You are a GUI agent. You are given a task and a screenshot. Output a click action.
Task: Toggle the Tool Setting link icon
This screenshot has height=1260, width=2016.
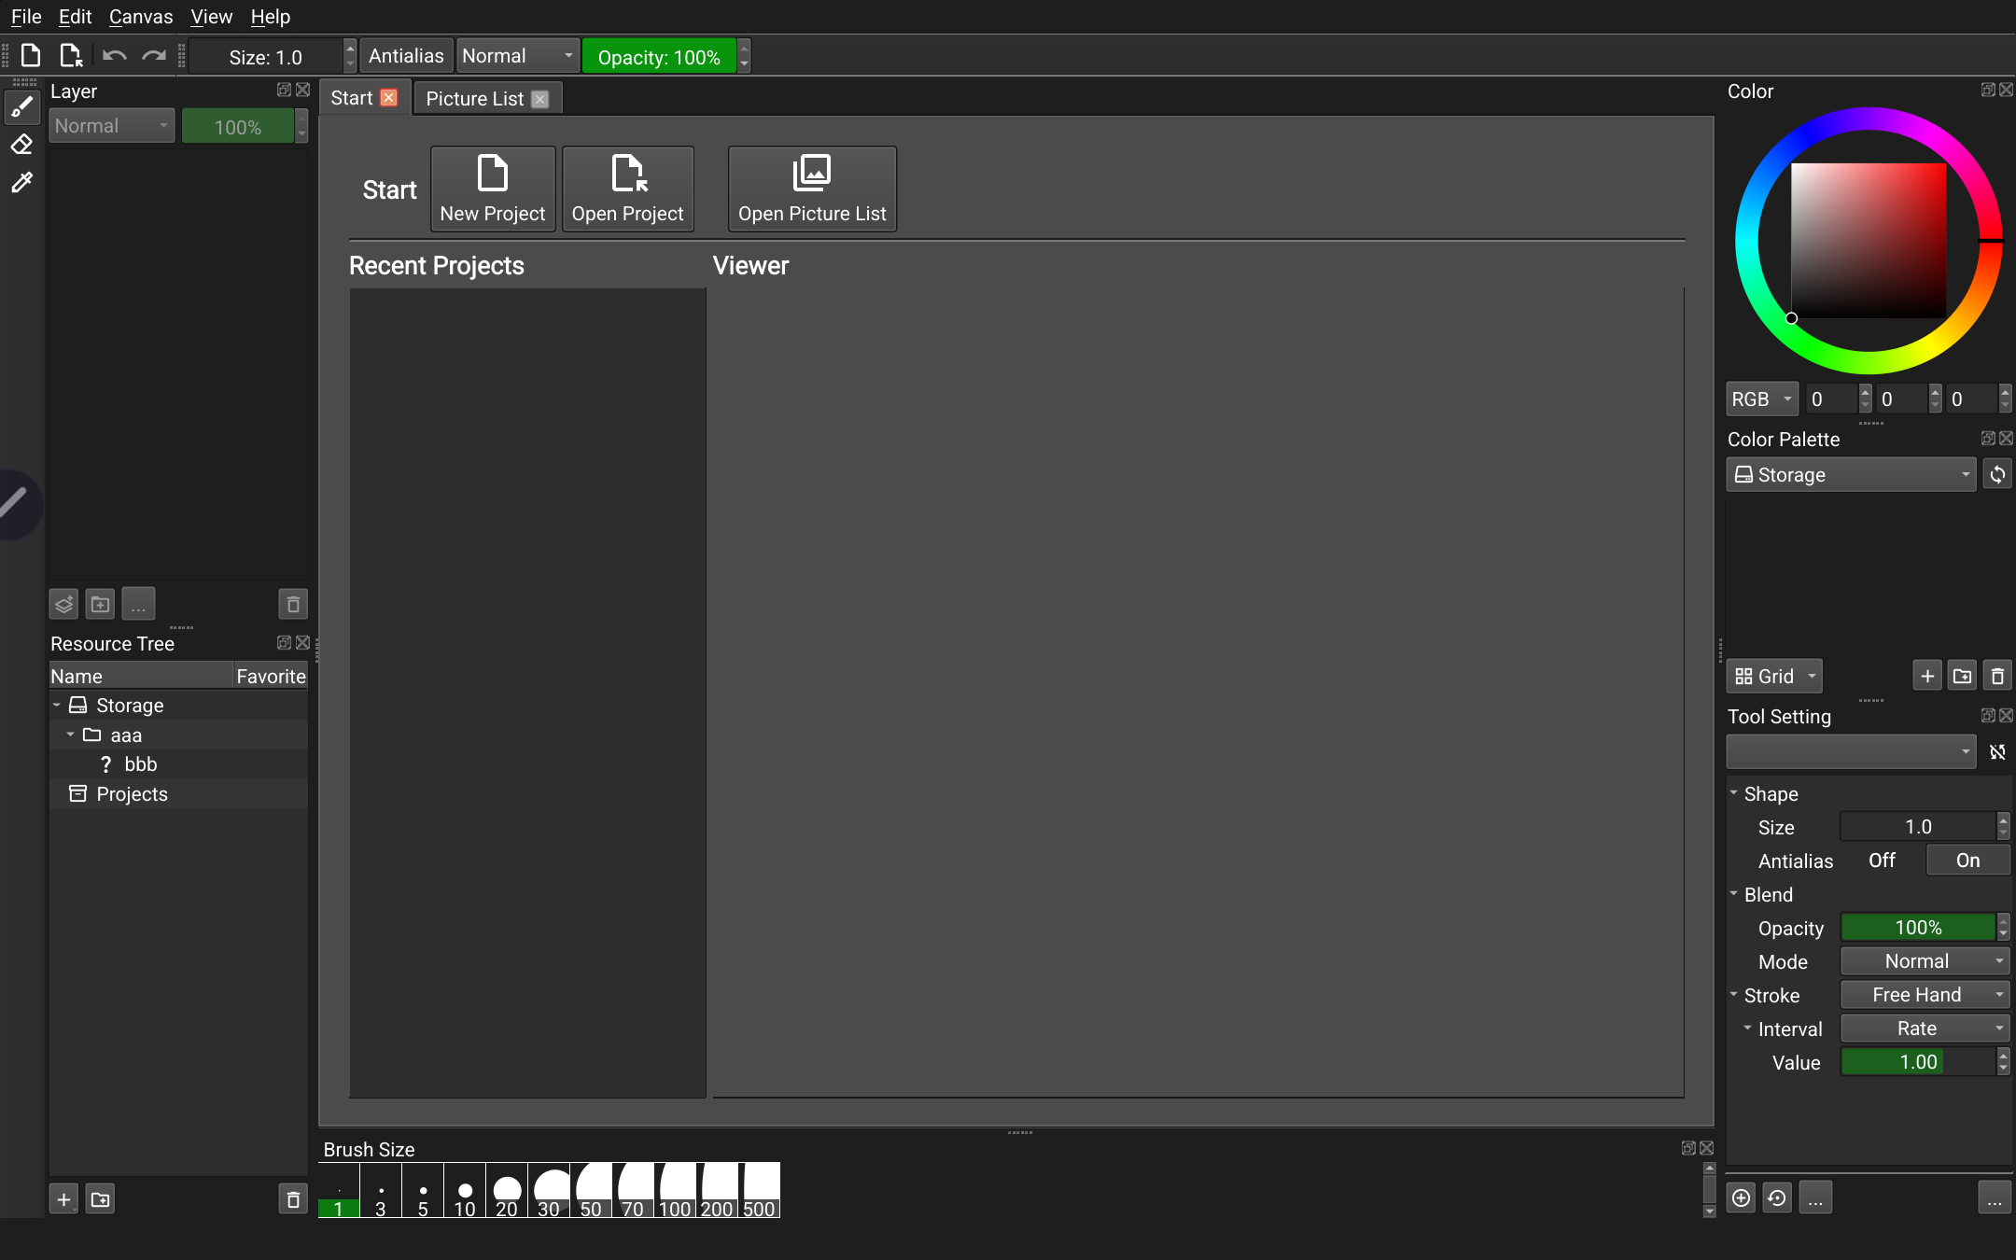pyautogui.click(x=1997, y=751)
